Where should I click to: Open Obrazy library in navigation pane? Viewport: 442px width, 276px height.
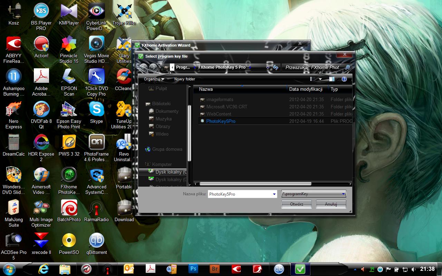[163, 126]
